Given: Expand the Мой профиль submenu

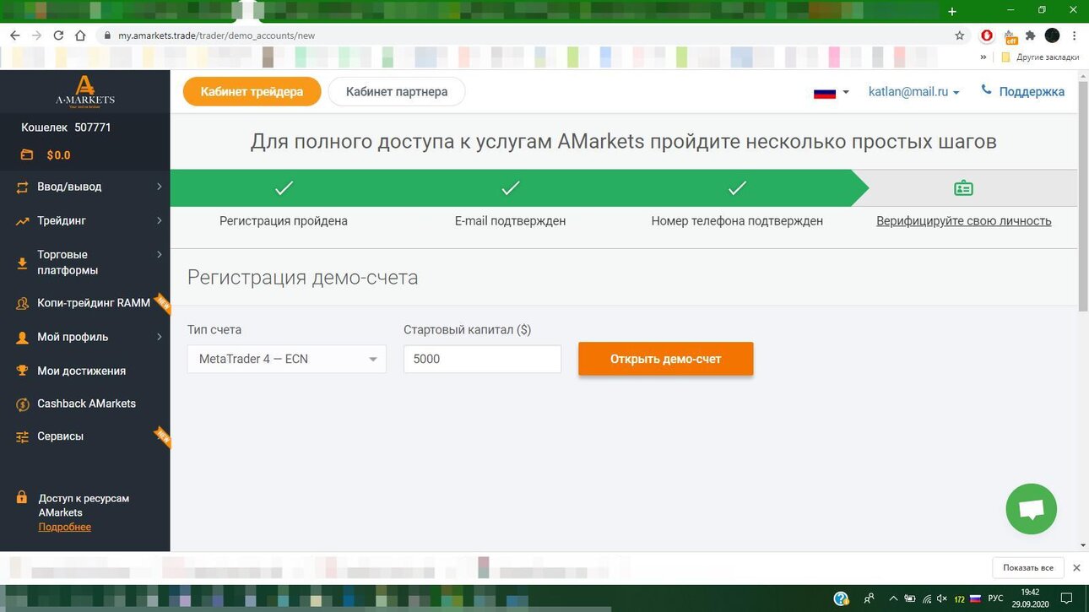Looking at the screenshot, I should (159, 337).
